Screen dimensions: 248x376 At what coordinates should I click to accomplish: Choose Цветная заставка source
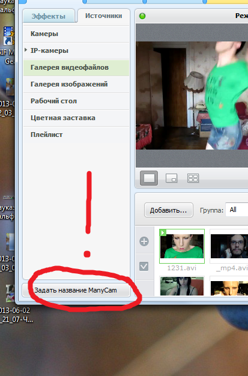tap(76, 118)
